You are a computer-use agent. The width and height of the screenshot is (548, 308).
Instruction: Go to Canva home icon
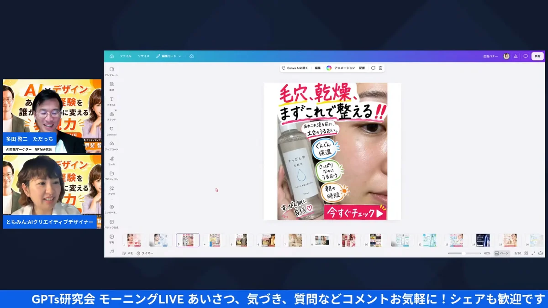click(x=111, y=56)
